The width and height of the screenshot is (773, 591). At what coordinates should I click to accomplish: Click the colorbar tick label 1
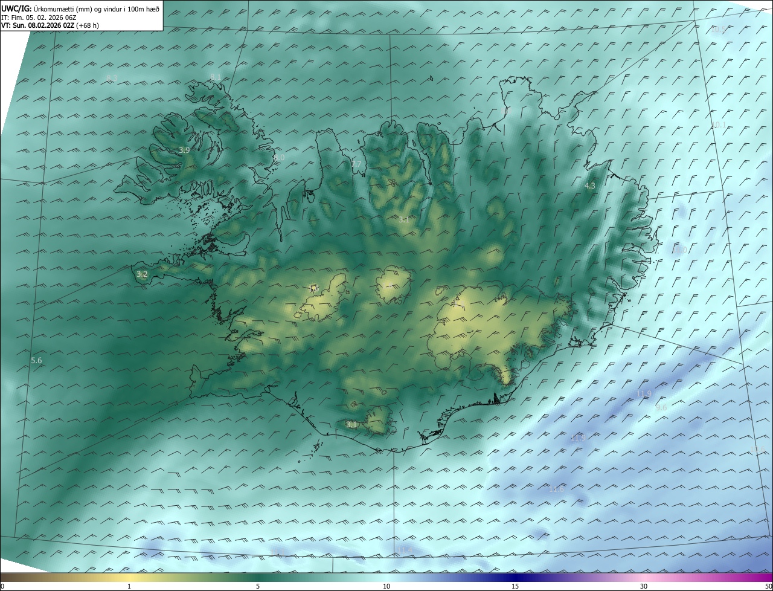click(x=129, y=587)
